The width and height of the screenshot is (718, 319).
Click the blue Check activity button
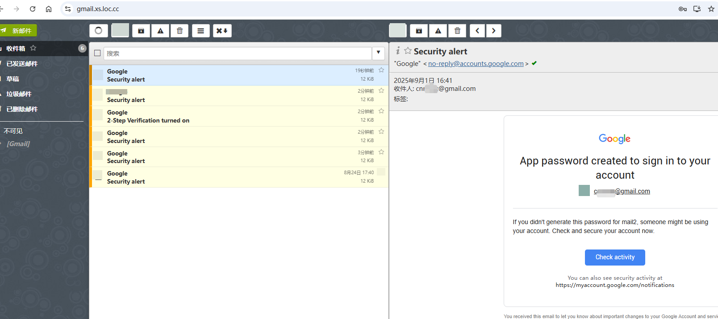tap(615, 257)
